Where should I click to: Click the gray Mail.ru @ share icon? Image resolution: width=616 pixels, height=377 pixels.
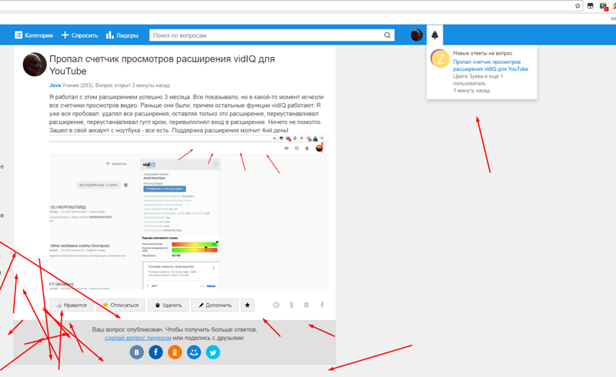point(276,305)
